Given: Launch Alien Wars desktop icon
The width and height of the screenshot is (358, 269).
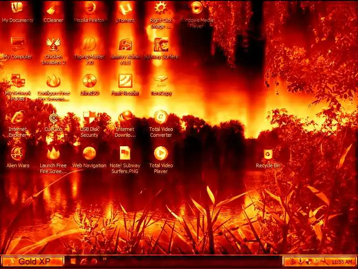Looking at the screenshot, I should click(x=17, y=157).
